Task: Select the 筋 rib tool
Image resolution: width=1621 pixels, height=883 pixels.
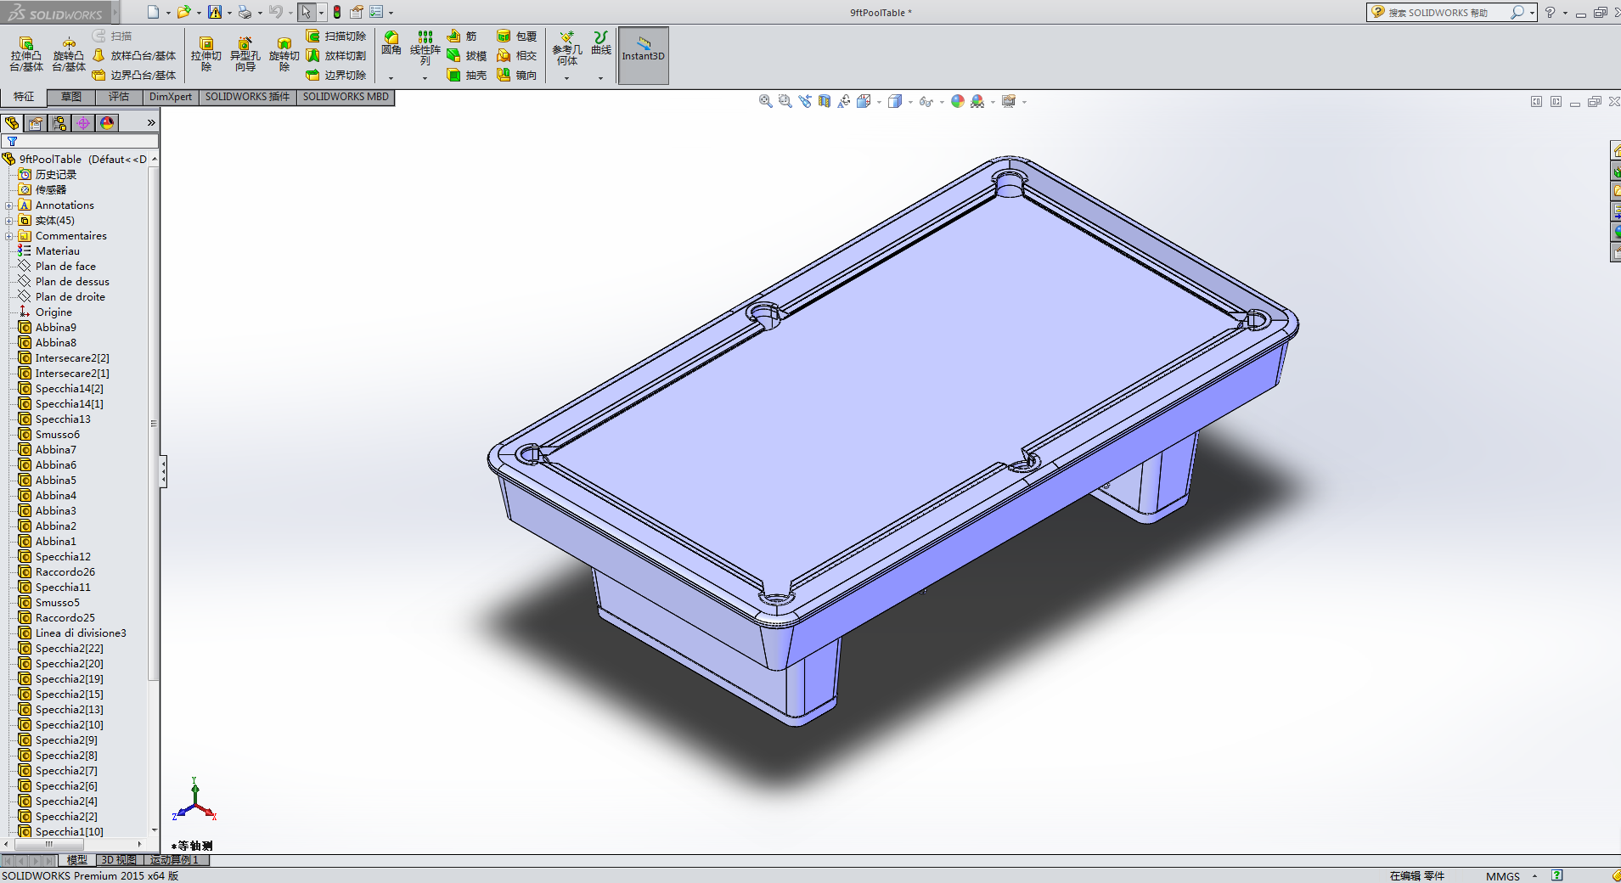Action: [x=462, y=37]
